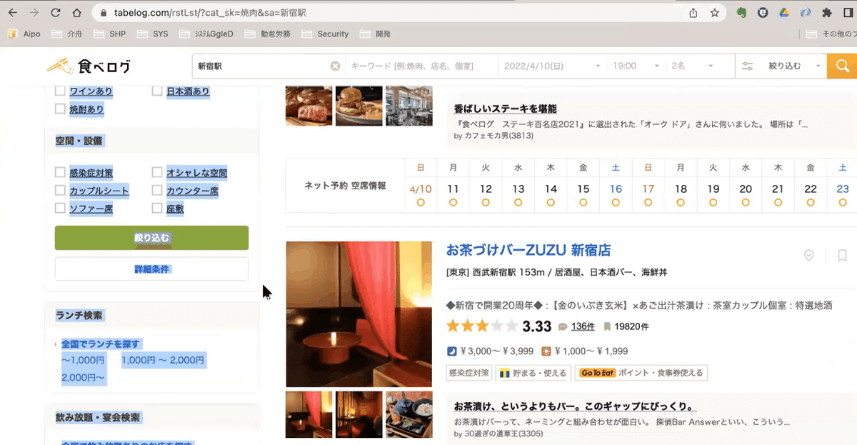Bookmark this page with the star icon

click(x=714, y=13)
